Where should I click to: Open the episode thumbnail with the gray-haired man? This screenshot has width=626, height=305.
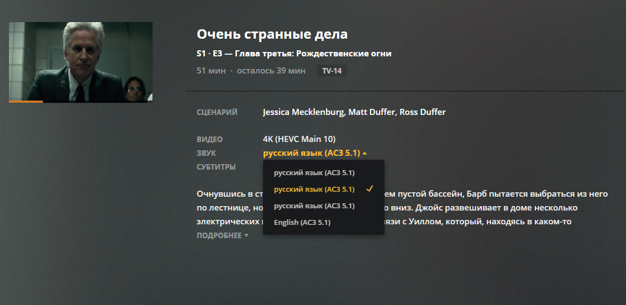[81, 62]
